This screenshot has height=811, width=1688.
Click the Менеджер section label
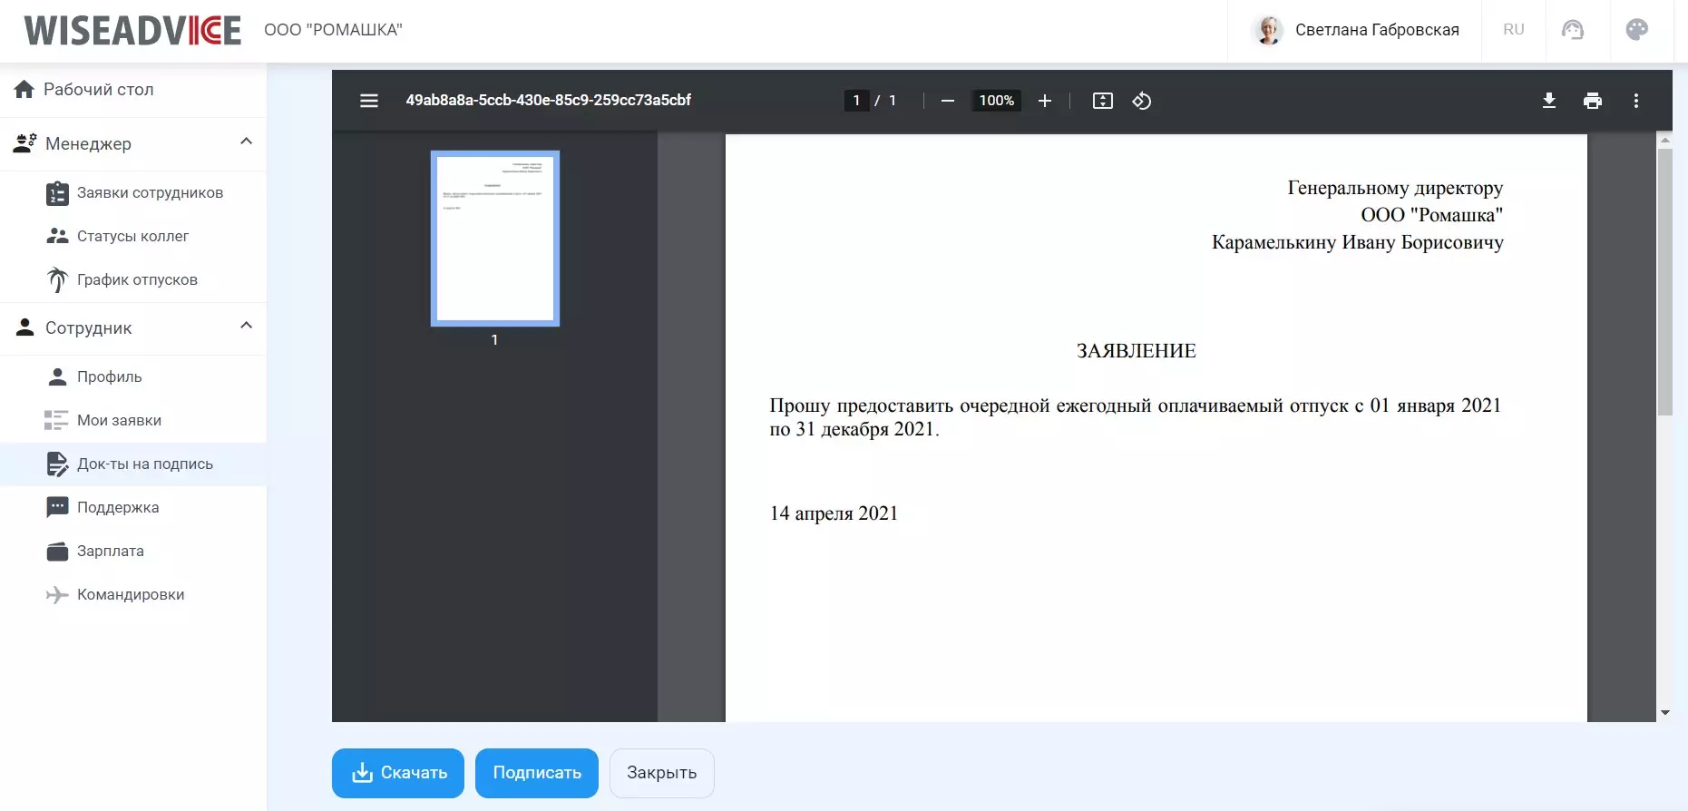coord(88,143)
